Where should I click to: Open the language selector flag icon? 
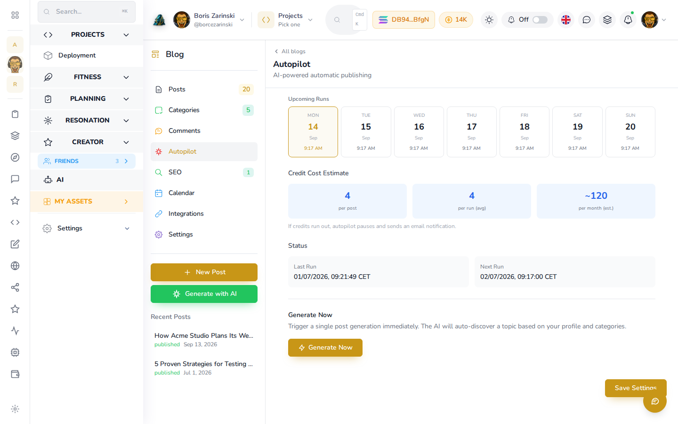[566, 20]
